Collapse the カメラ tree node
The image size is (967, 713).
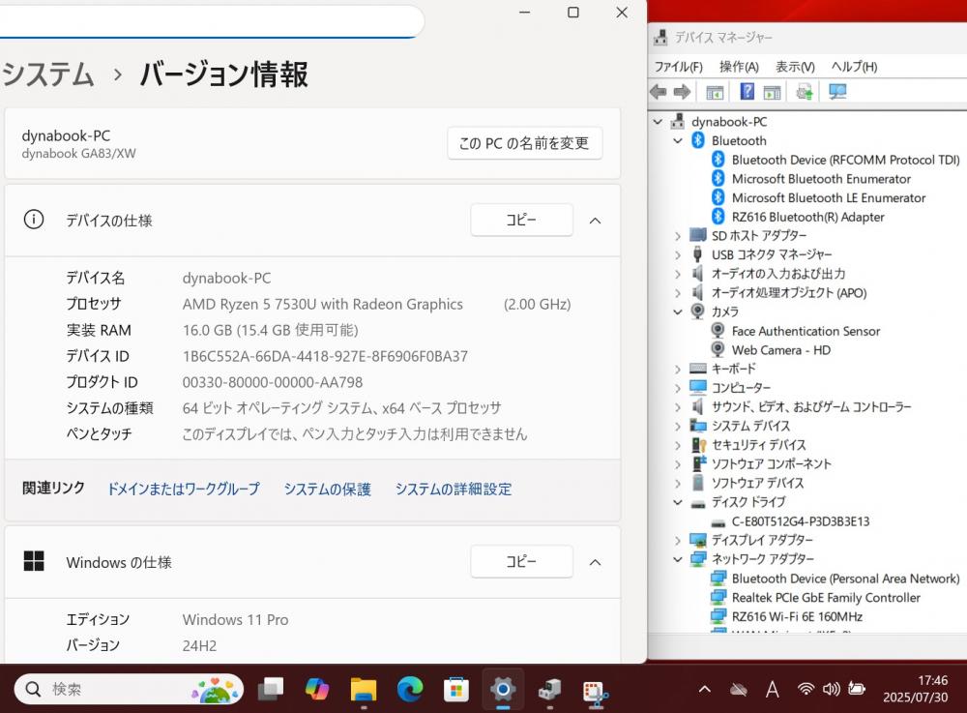[678, 312]
